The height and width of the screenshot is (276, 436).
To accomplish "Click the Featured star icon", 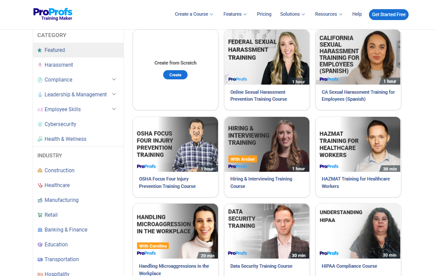I will point(40,50).
